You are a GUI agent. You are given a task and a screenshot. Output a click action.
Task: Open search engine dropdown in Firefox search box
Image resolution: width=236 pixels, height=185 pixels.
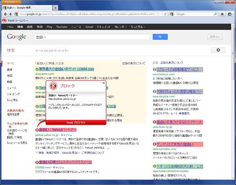[172, 14]
